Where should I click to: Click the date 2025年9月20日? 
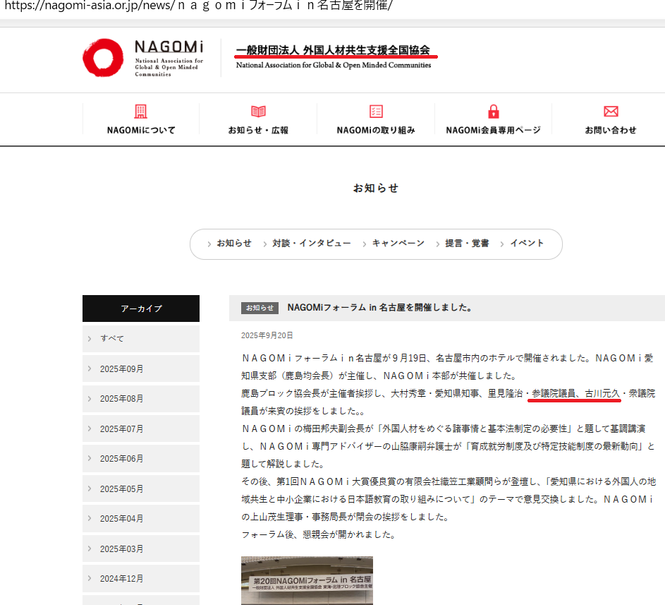pyautogui.click(x=267, y=335)
